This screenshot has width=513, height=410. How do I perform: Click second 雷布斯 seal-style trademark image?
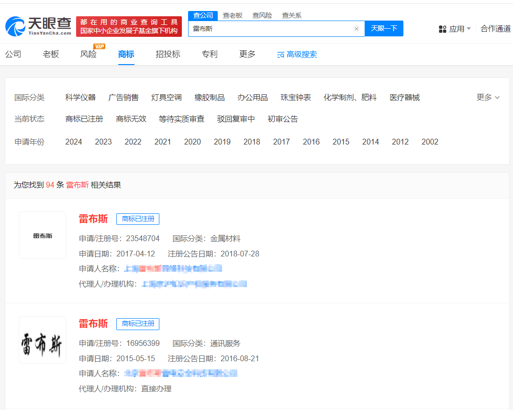pyautogui.click(x=42, y=340)
